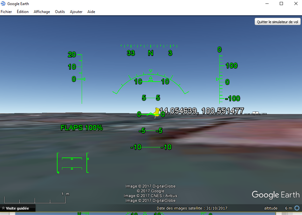Click the Asian Highway 3309 road label
The width and height of the screenshot is (302, 215).
click(x=255, y=114)
